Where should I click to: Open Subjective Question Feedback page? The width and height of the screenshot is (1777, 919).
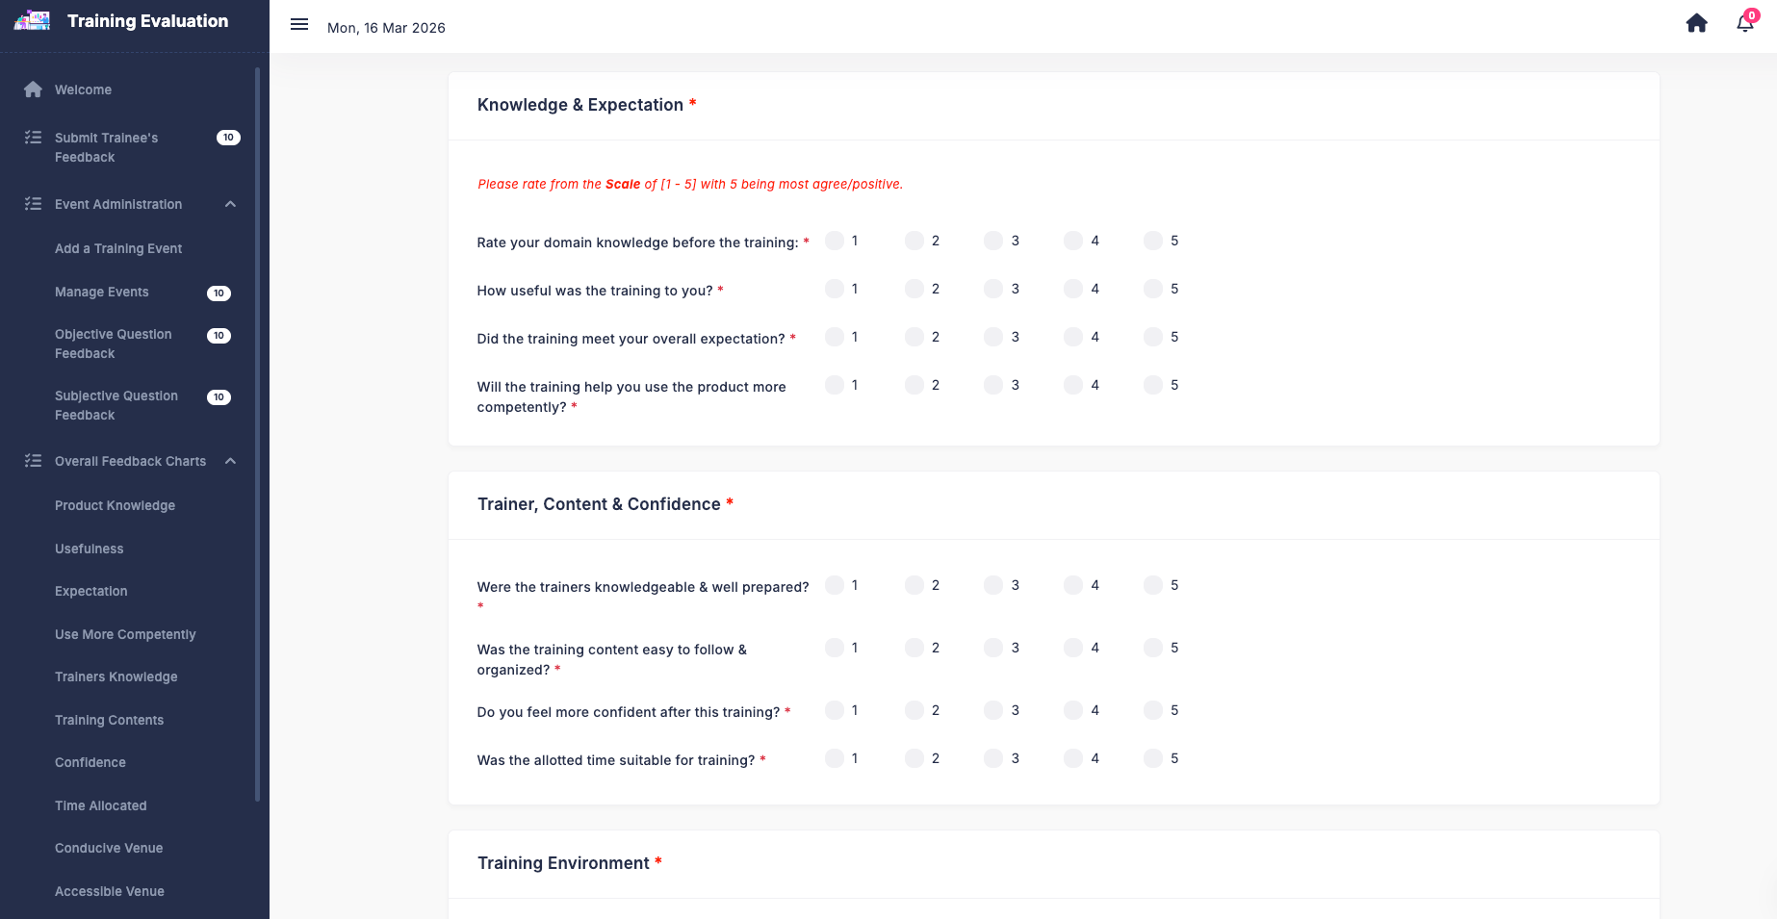pyautogui.click(x=116, y=405)
